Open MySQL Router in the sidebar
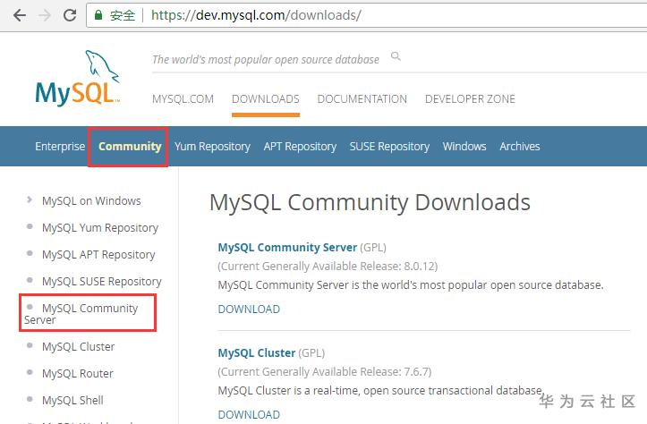The image size is (647, 424). [78, 374]
